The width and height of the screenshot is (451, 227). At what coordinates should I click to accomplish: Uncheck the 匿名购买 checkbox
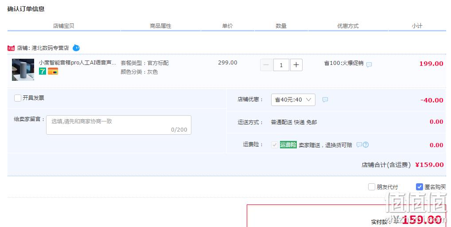(420, 187)
